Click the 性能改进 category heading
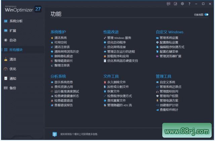The height and width of the screenshot is (141, 215). coord(111,32)
